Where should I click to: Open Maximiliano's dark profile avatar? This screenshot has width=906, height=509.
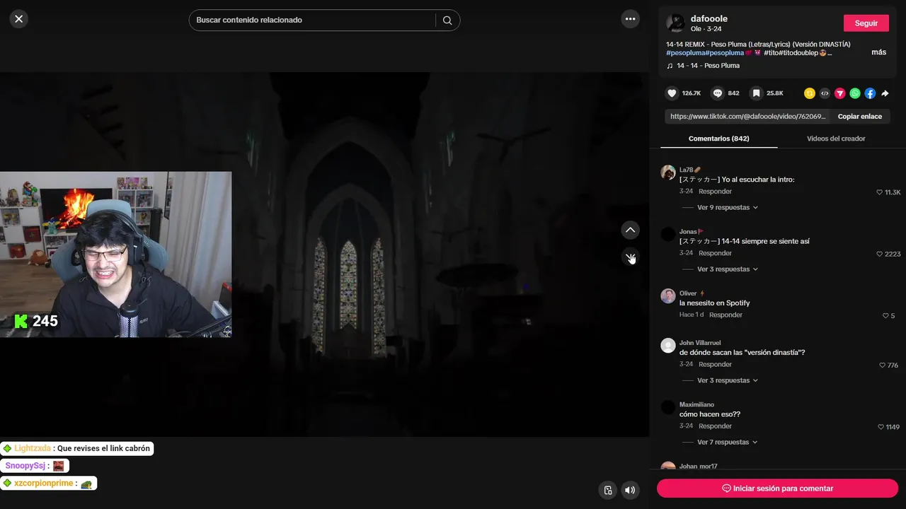(x=668, y=407)
